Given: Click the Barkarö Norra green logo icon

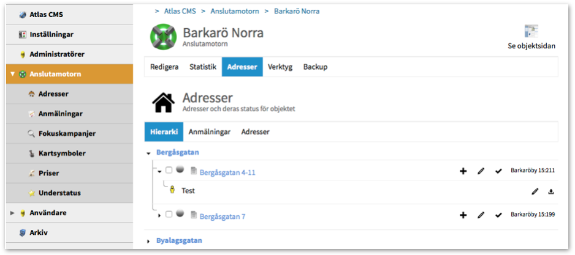Looking at the screenshot, I should [x=163, y=37].
